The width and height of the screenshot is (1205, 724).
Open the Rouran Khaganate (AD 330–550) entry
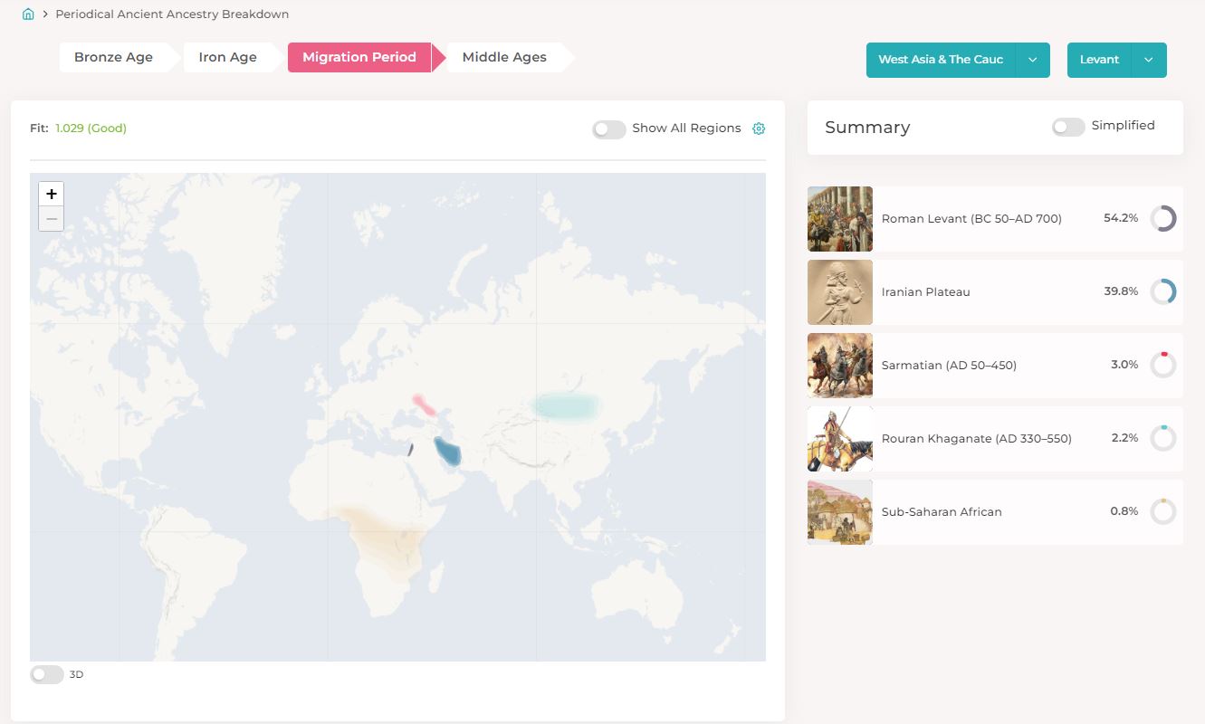(995, 439)
